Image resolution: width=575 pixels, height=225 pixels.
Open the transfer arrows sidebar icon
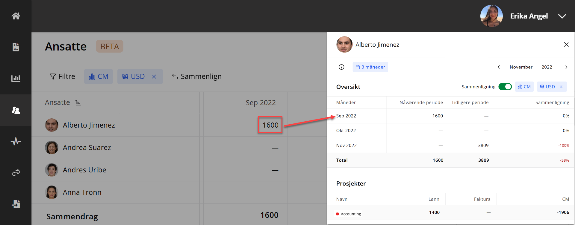click(x=16, y=173)
